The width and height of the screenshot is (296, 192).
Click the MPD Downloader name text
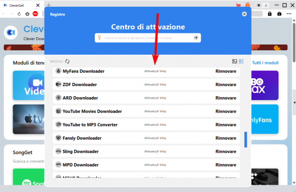pos(81,165)
